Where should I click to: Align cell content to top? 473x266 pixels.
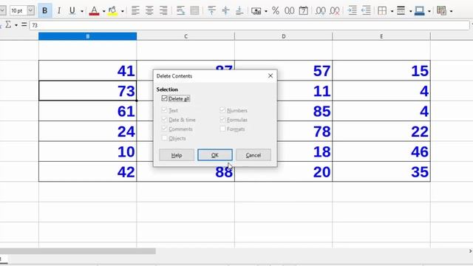pos(212,11)
